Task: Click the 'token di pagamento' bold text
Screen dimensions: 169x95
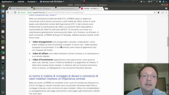Action: (x=43, y=42)
